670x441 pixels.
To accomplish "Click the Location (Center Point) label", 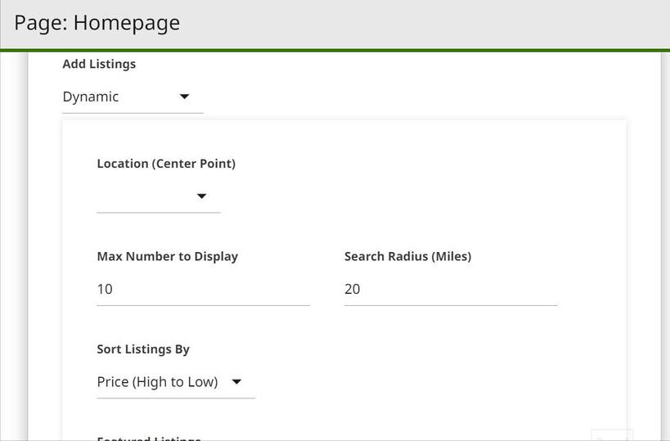I will (166, 164).
